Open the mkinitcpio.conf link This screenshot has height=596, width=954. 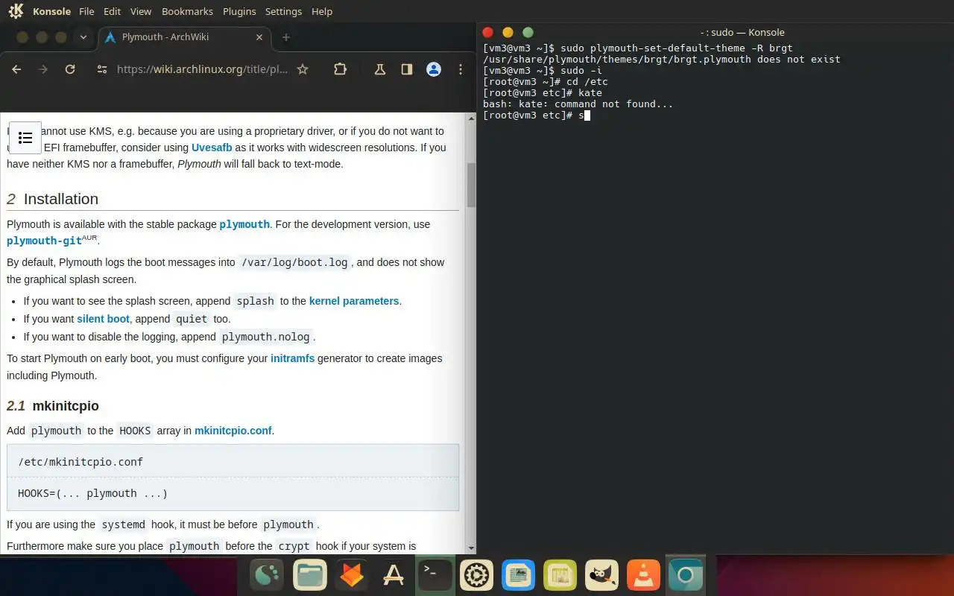[x=233, y=431]
